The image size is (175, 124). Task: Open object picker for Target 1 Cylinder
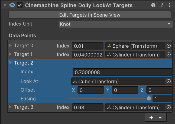(x=168, y=55)
